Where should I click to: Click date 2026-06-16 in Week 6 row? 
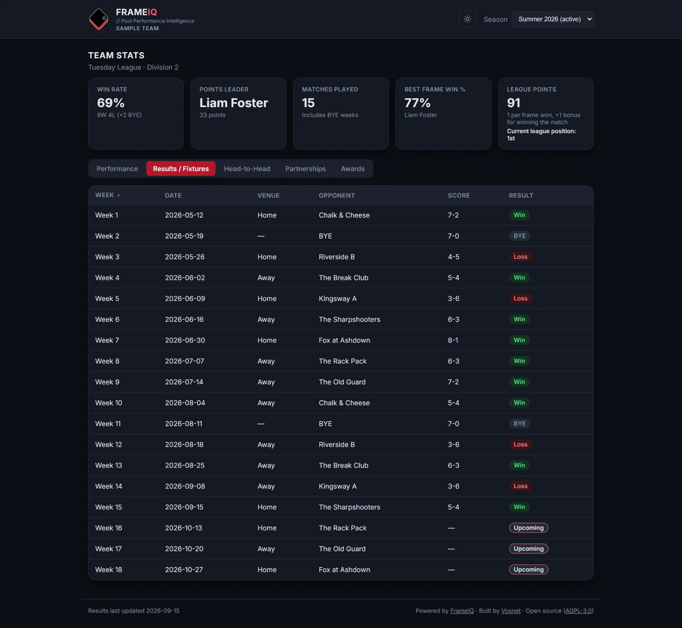click(x=184, y=319)
